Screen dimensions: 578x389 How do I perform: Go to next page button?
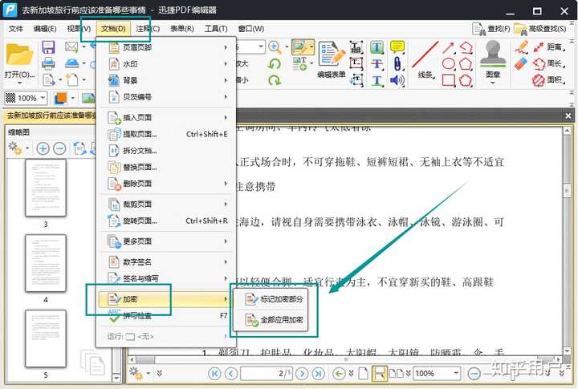302,374
